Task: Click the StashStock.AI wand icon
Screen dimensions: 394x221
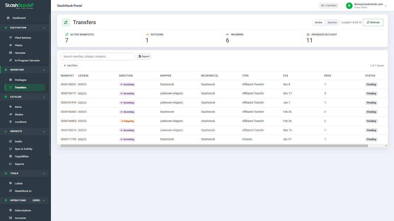Action: [10, 191]
